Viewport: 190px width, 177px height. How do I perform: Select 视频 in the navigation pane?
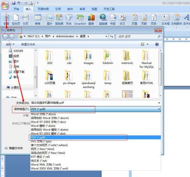16,56
